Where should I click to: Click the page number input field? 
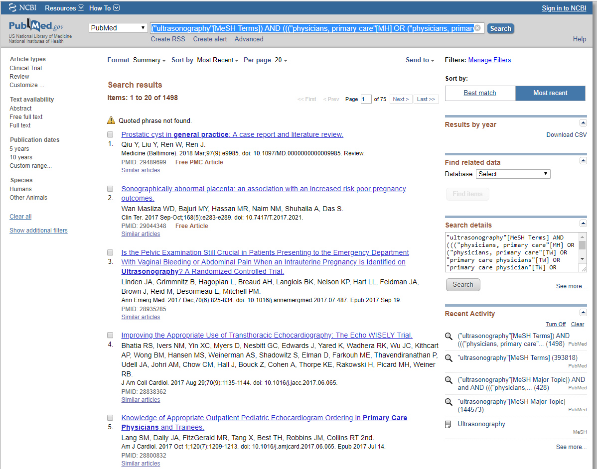tap(366, 99)
